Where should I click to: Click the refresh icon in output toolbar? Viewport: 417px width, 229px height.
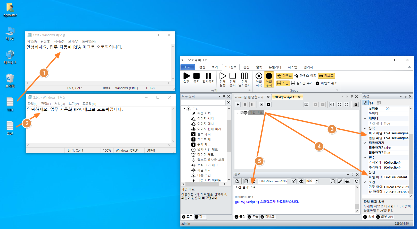click(357, 181)
